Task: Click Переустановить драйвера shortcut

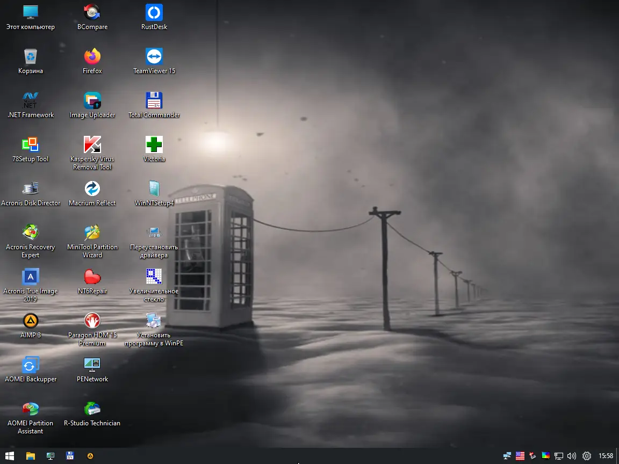Action: [x=154, y=242]
